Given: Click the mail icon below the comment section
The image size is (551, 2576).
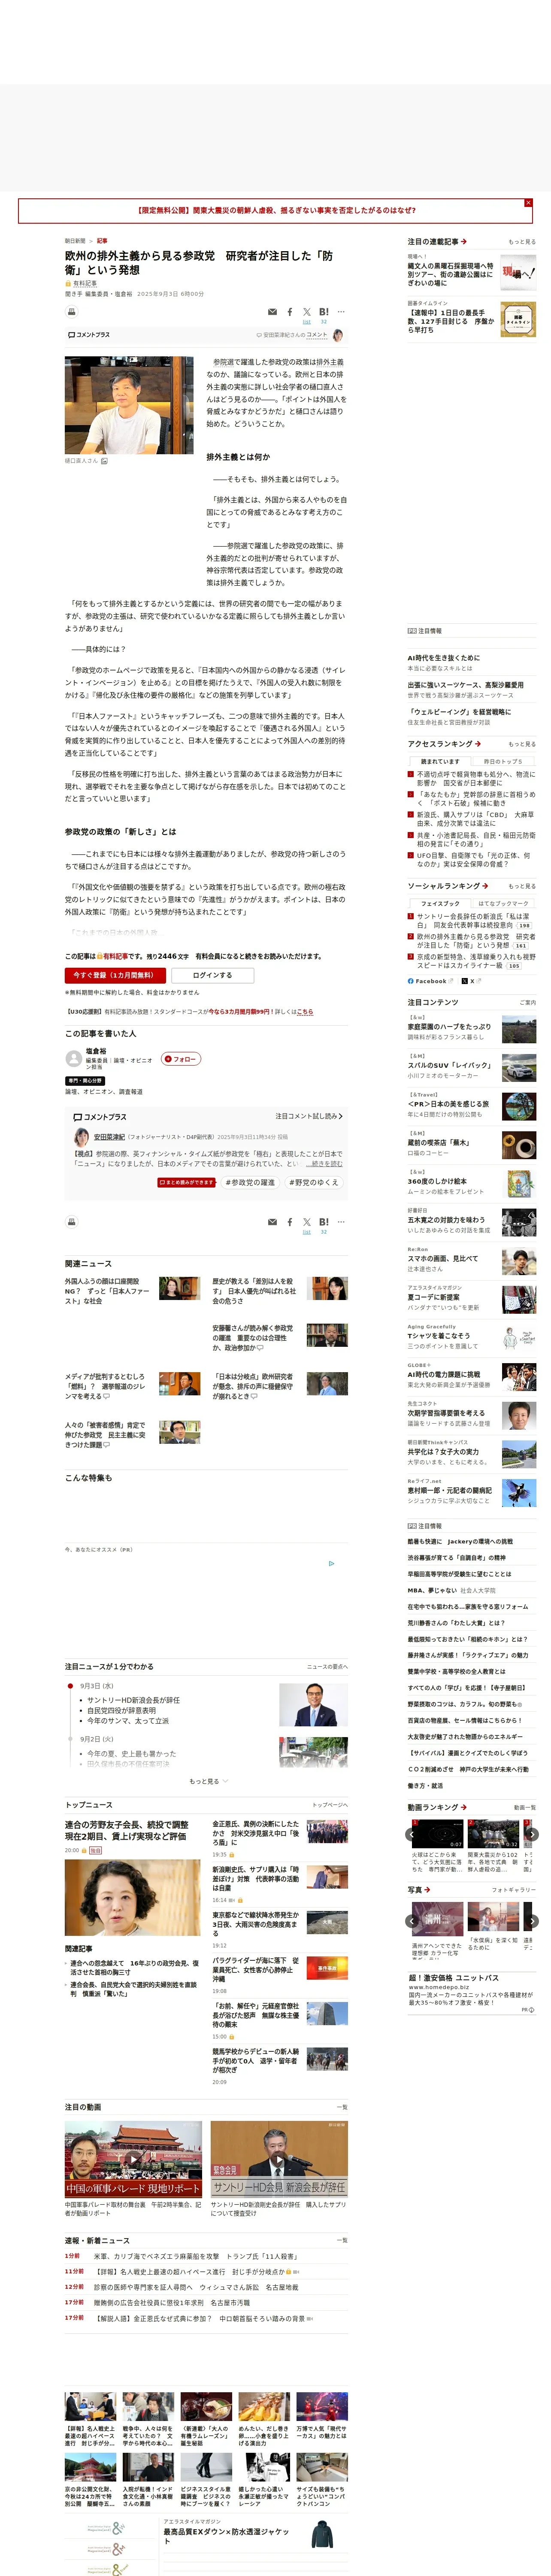Looking at the screenshot, I should pyautogui.click(x=272, y=1221).
